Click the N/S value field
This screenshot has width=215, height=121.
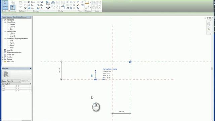[x=23, y=86]
